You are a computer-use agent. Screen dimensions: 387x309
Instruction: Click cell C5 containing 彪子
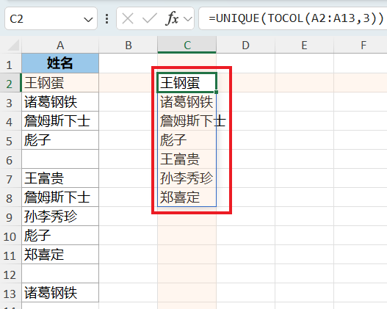coord(187,140)
